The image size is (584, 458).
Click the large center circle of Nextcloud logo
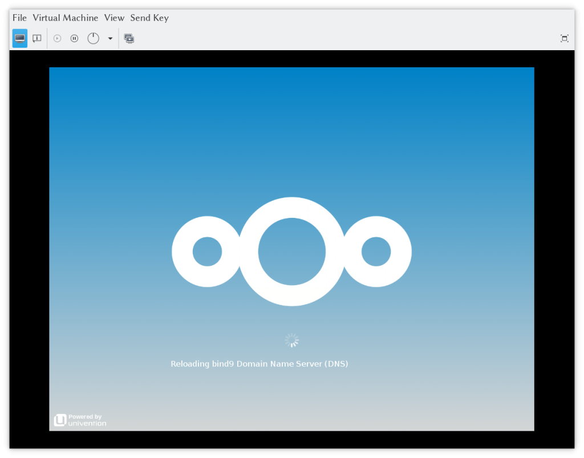pyautogui.click(x=292, y=252)
